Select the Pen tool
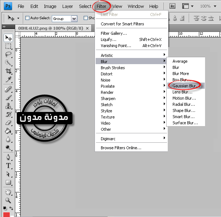221x217 pixels. [x=8, y=157]
